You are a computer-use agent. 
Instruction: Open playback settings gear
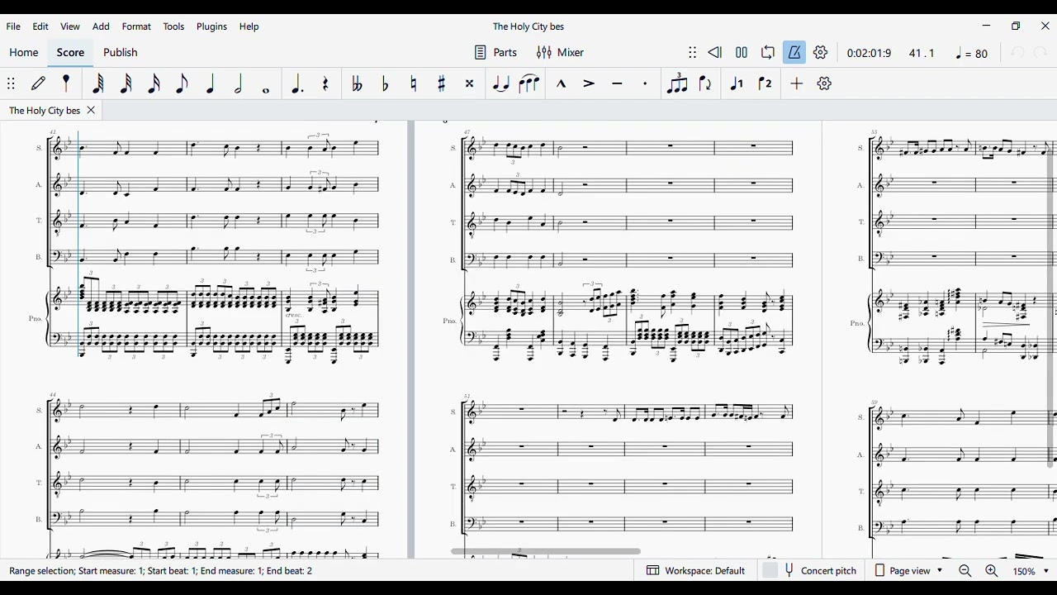point(821,52)
